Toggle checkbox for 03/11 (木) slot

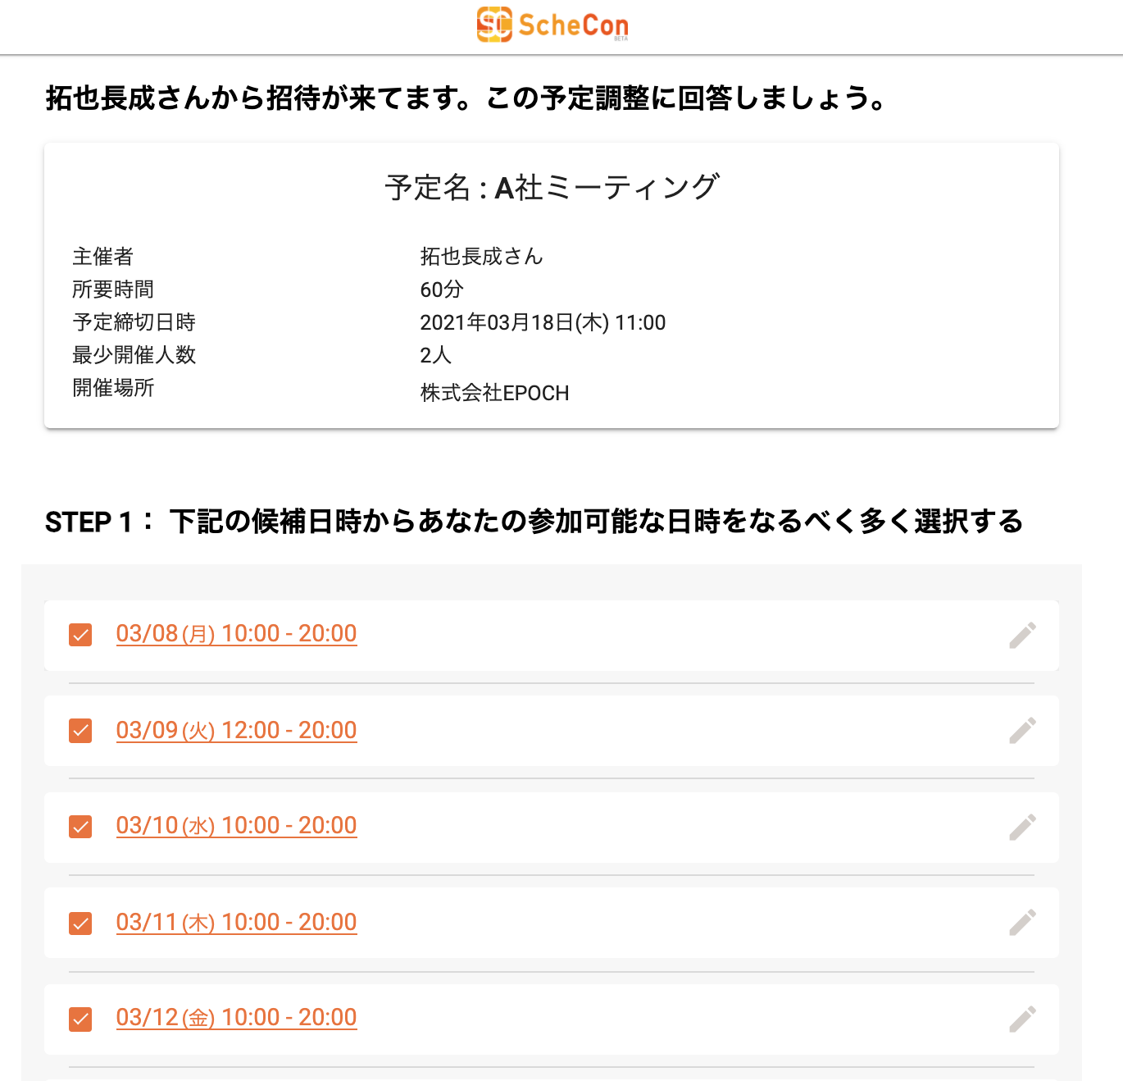coord(80,924)
